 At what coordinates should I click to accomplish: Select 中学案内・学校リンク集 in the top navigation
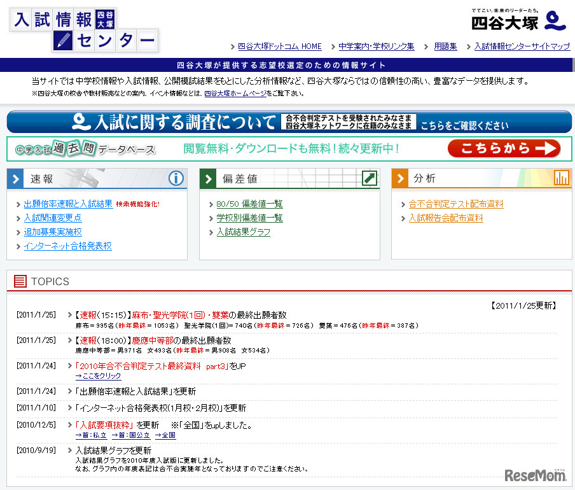(377, 46)
